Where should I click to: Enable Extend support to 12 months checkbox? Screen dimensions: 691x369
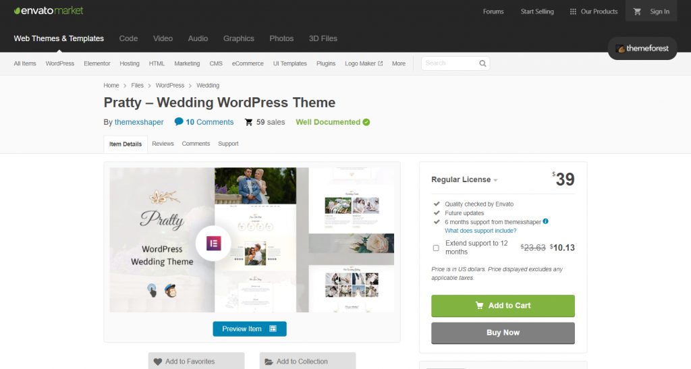point(436,248)
